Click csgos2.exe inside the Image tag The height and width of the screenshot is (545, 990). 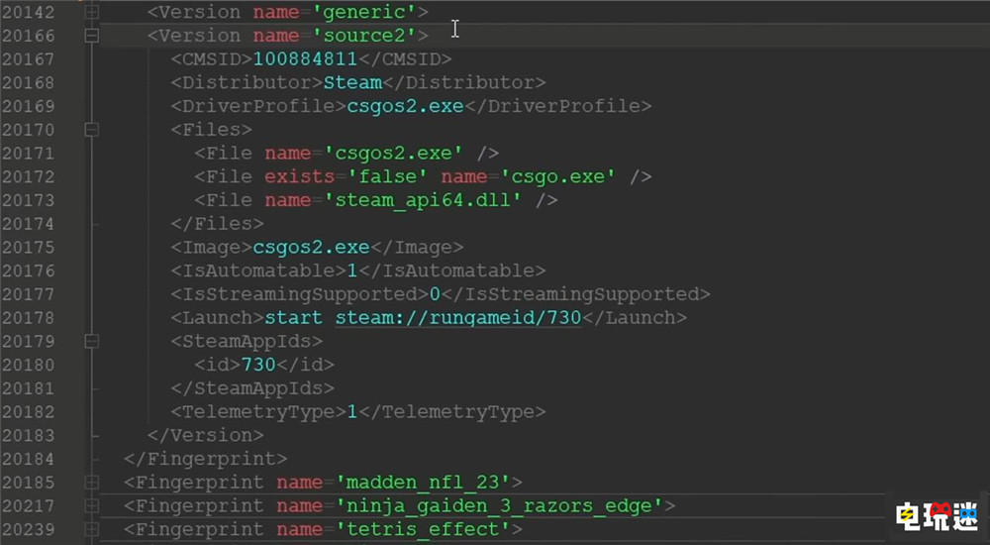[x=311, y=247]
